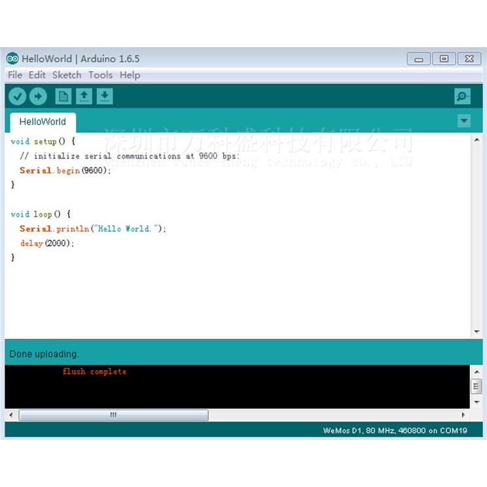This screenshot has height=487, width=487.
Task: Maximize the Arduino window
Action: pos(444,59)
